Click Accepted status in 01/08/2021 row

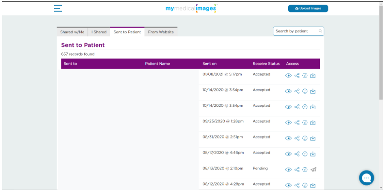point(262,74)
